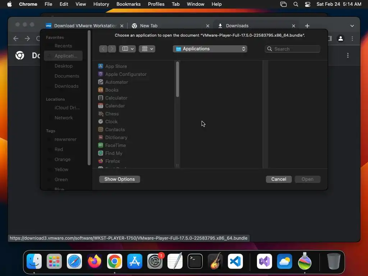
Task: Open Finder from the Dock
Action: pyautogui.click(x=34, y=261)
